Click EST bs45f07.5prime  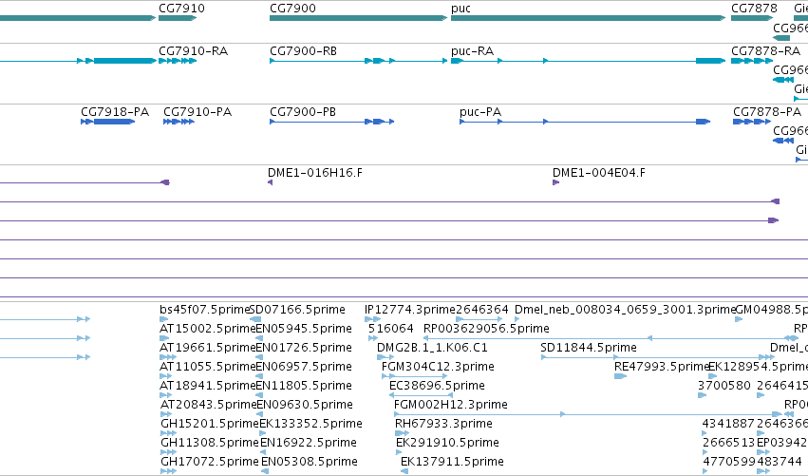click(204, 310)
